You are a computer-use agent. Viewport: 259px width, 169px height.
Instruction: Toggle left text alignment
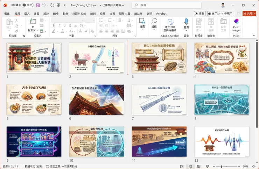point(101,31)
